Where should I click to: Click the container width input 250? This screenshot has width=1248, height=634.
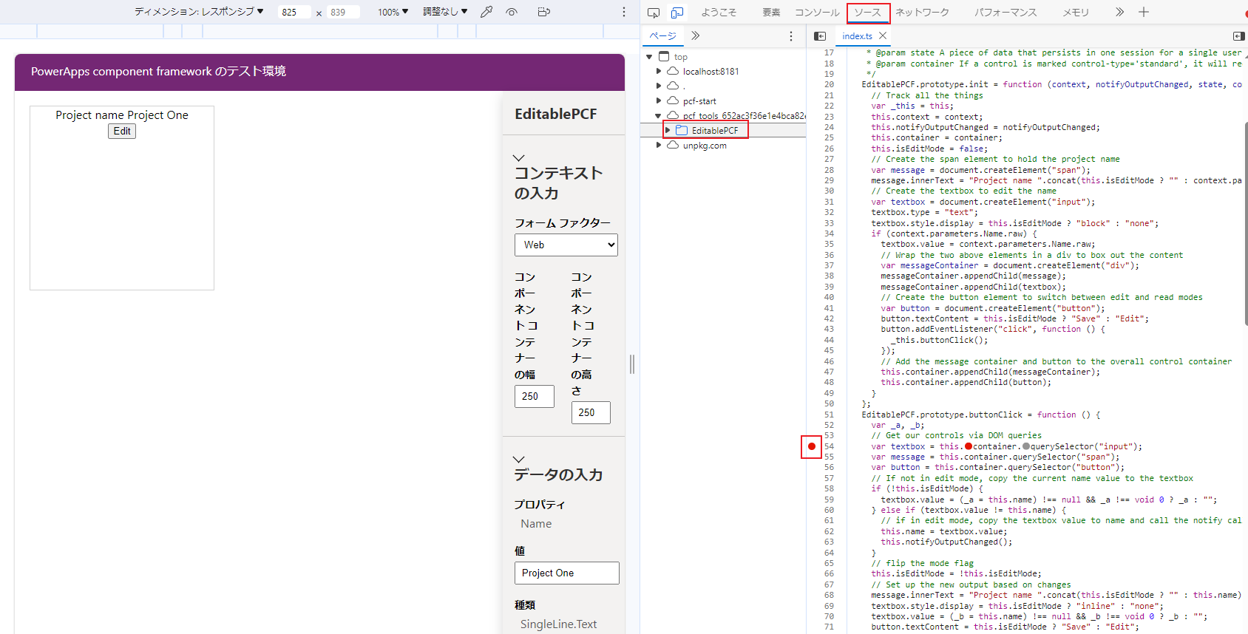535,396
